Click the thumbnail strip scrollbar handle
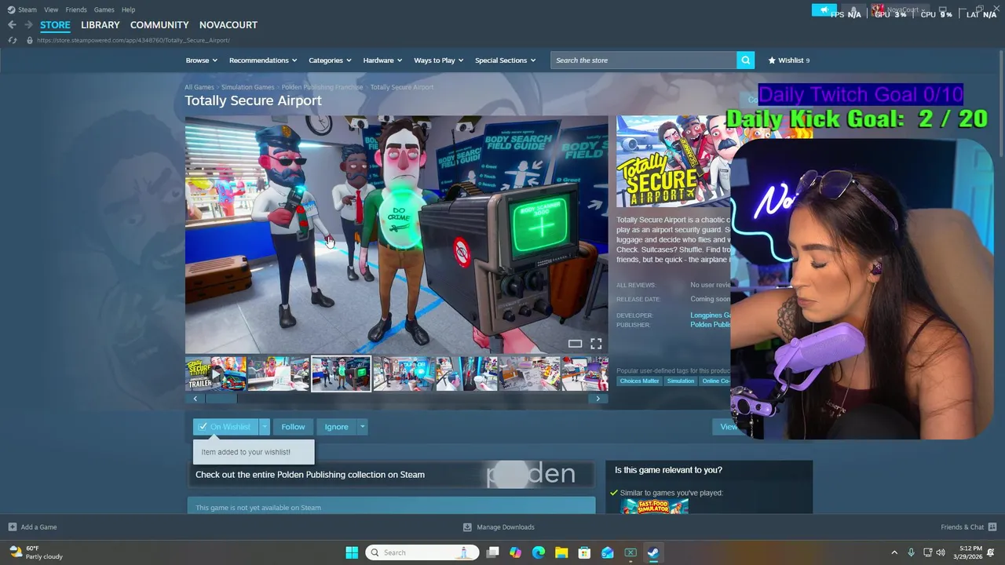 (221, 399)
